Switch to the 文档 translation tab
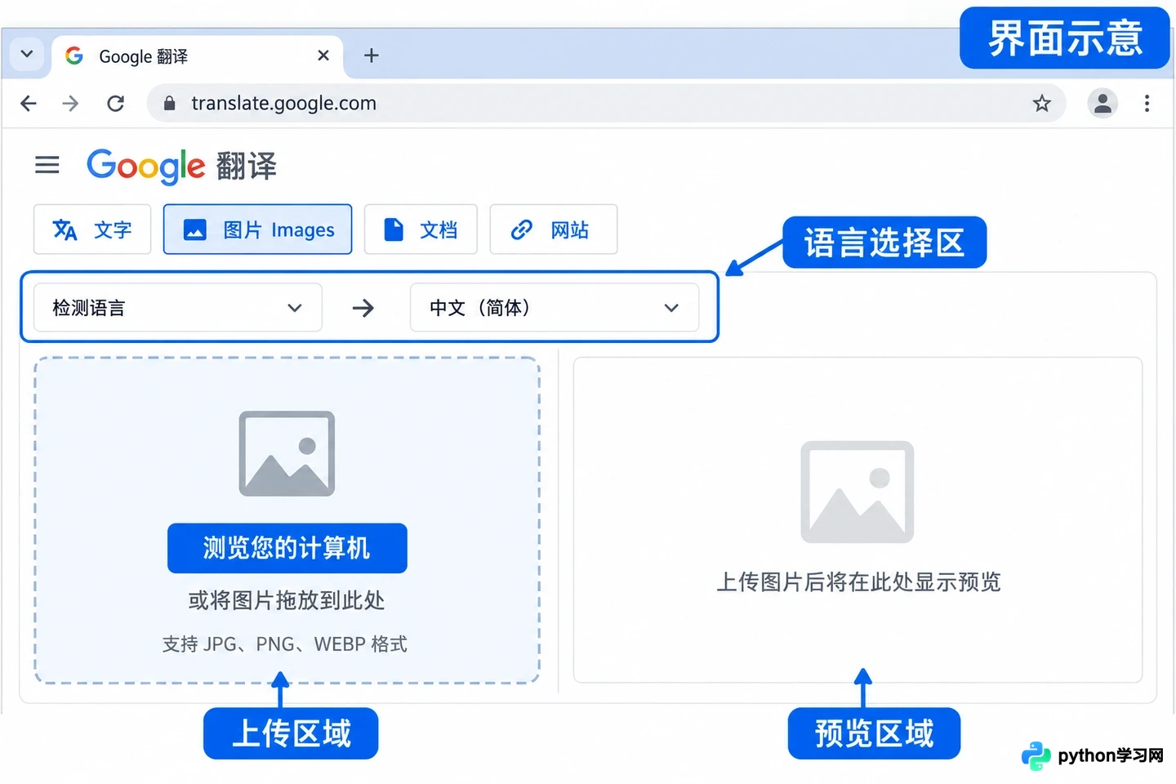The width and height of the screenshot is (1176, 784). tap(421, 229)
